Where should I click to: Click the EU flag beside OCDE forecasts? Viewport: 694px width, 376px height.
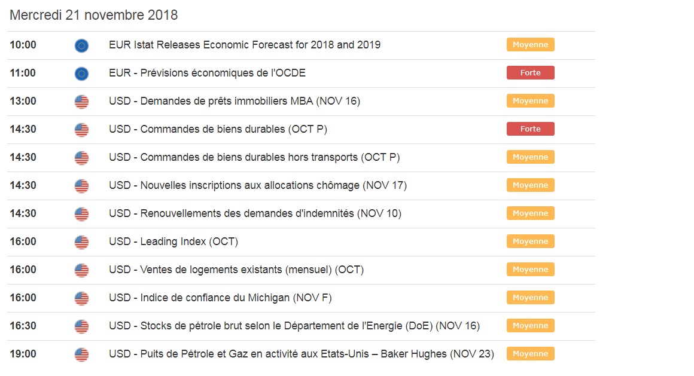coord(81,74)
